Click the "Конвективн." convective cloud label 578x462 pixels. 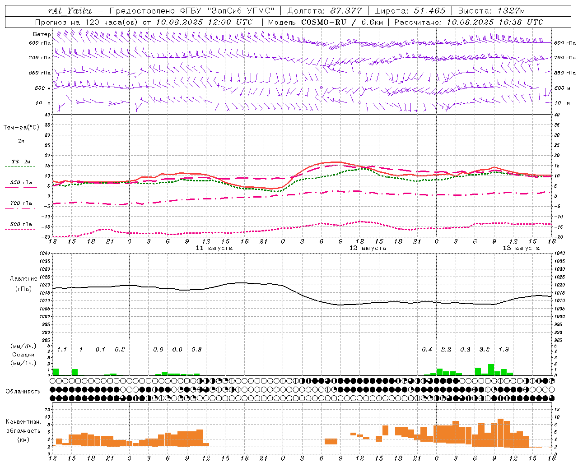coord(23,422)
